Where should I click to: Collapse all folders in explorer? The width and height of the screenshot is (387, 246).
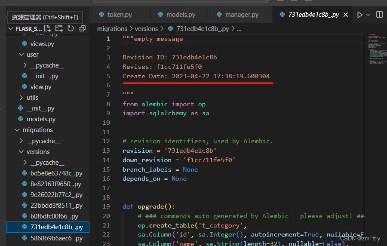pos(83,29)
